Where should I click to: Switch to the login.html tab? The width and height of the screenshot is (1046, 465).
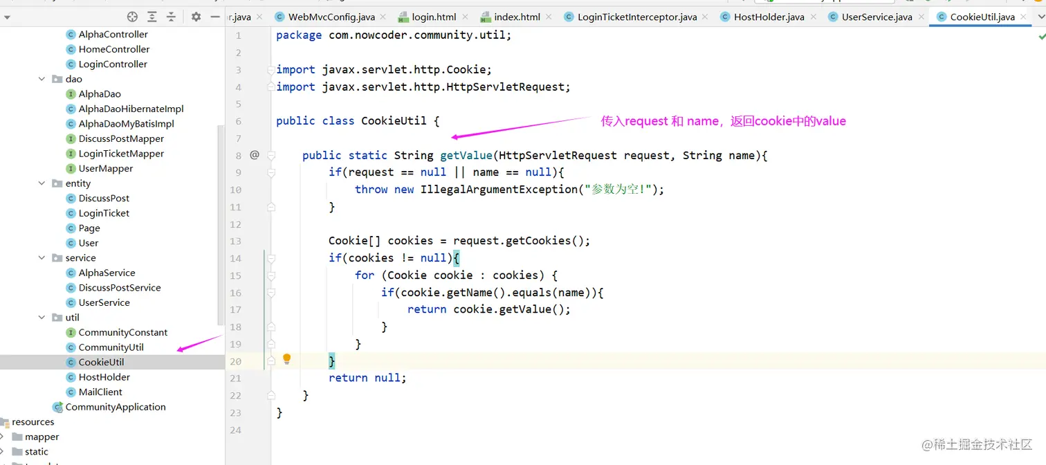click(x=434, y=17)
